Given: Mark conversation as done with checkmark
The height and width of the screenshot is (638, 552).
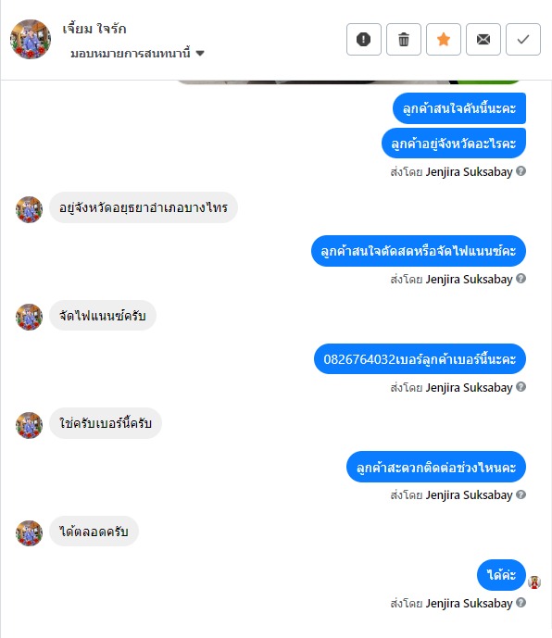Looking at the screenshot, I should click(x=523, y=40).
